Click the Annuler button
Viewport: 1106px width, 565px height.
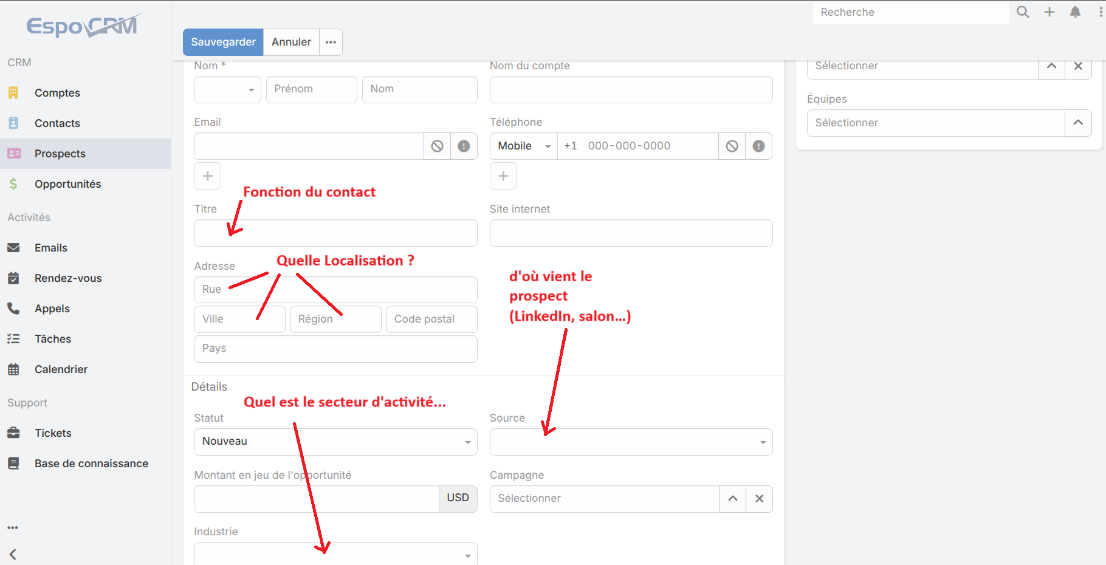click(291, 42)
